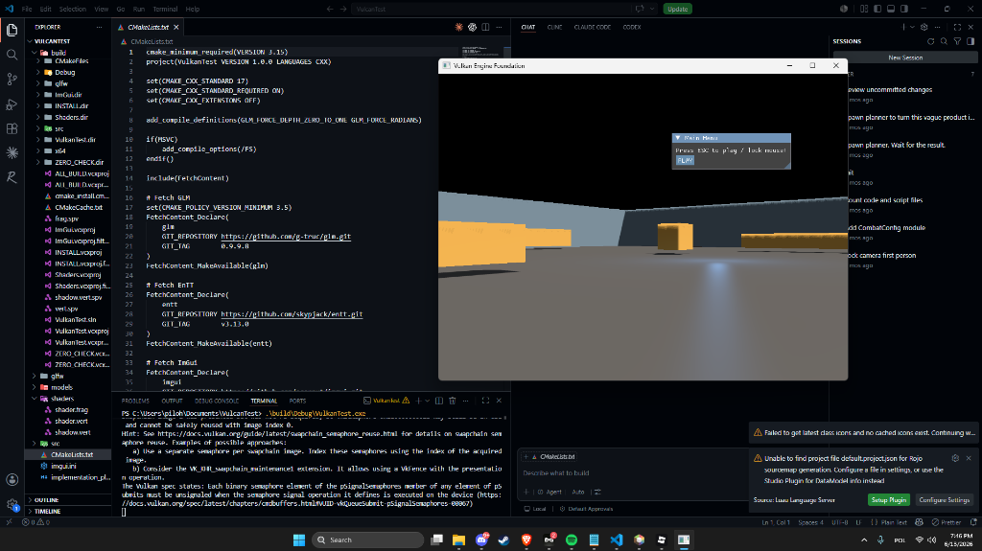
Task: Click the Prettier status bar item
Action: tap(946, 522)
